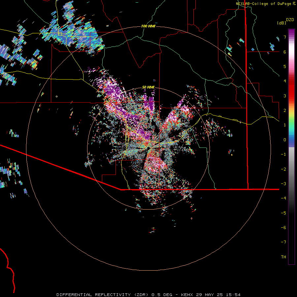297x297 pixels.
Task: Click the [dB] units label
Action: click(281, 23)
